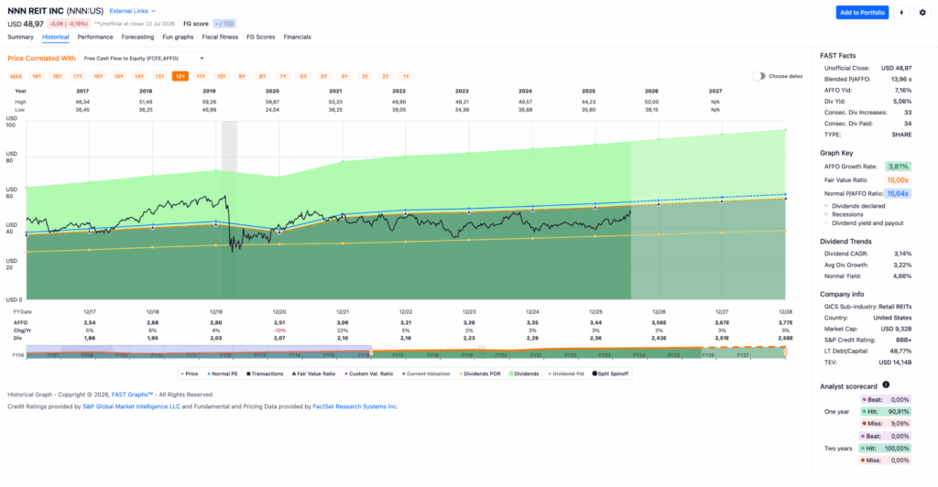938x487 pixels.
Task: Open the S&P Global Market Intelligence LLC link
Action: pos(131,406)
